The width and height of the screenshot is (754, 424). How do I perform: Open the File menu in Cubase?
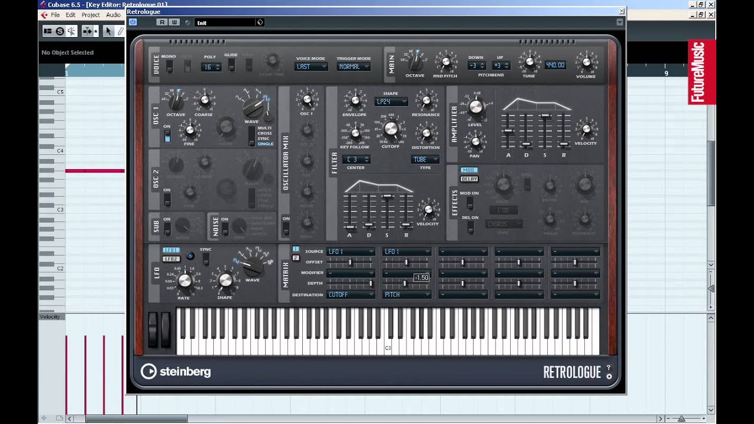pos(55,15)
